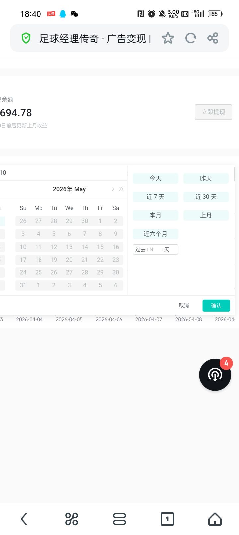
Task: Pick date 31 in the calendar
Action: (x=23, y=285)
